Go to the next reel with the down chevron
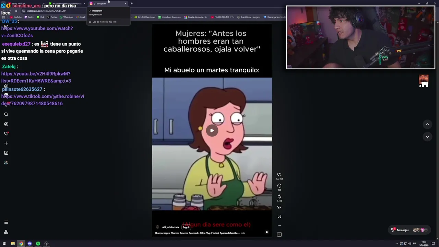439x247 pixels. pos(427,137)
